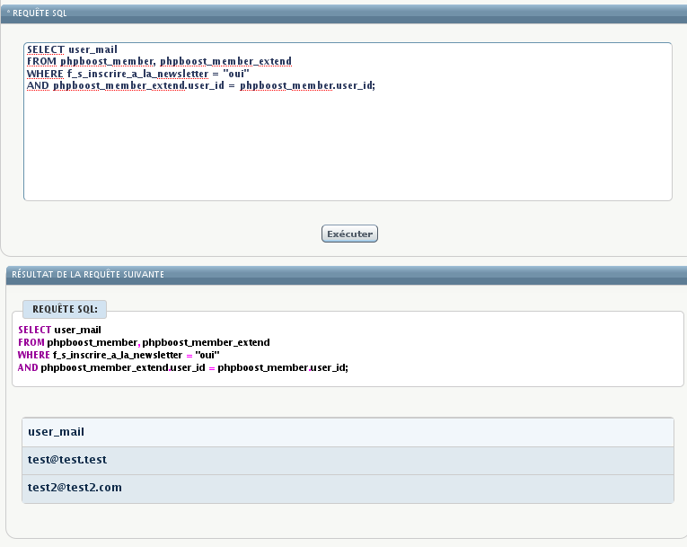Image resolution: width=687 pixels, height=547 pixels.
Task: Click "oui" value in the editable query textarea
Action: (235, 74)
